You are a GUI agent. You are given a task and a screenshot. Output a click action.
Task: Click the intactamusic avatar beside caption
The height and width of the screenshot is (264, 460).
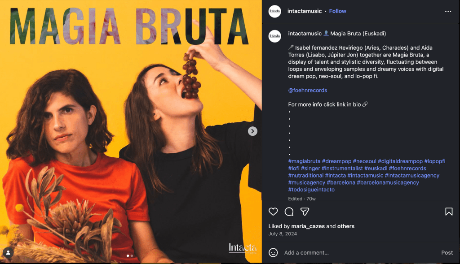click(275, 36)
